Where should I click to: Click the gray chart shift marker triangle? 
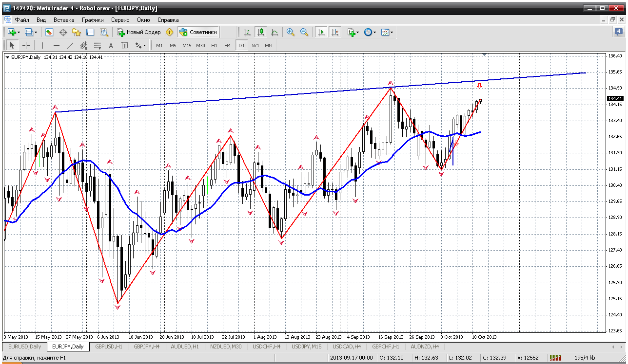click(484, 55)
